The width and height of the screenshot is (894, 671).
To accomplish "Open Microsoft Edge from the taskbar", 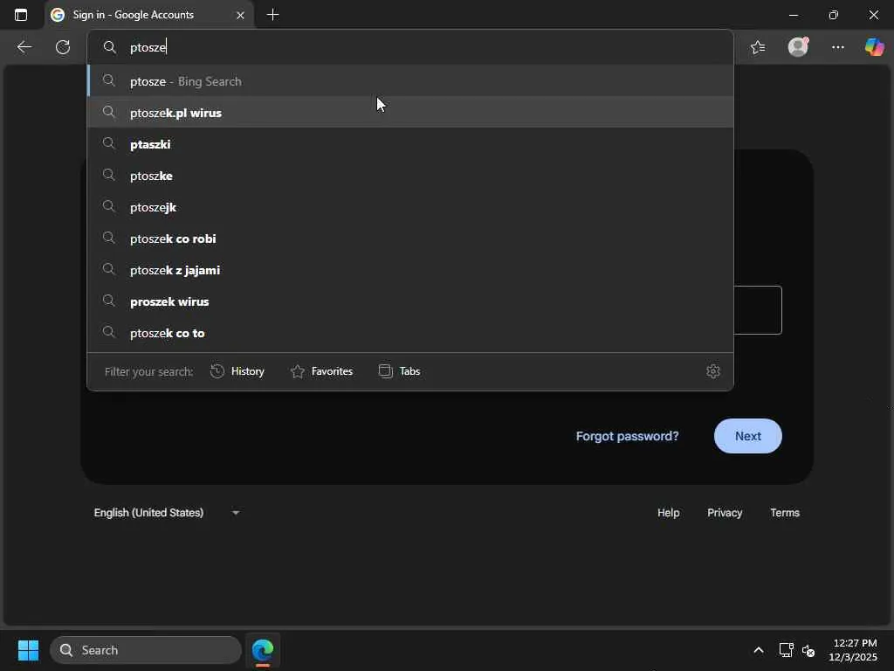I will click(x=263, y=650).
